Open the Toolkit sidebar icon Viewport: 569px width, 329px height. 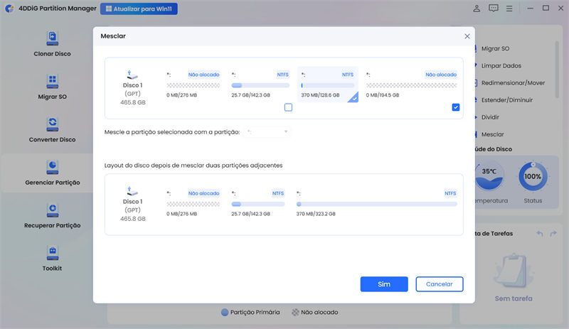[x=52, y=252]
